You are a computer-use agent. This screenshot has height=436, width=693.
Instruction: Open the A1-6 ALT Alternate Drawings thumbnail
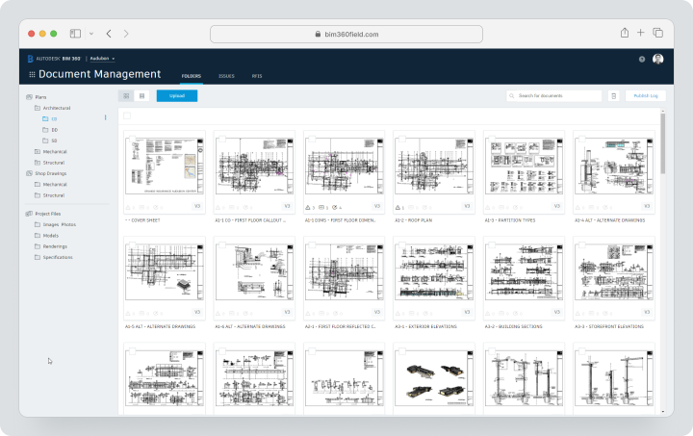pyautogui.click(x=254, y=272)
